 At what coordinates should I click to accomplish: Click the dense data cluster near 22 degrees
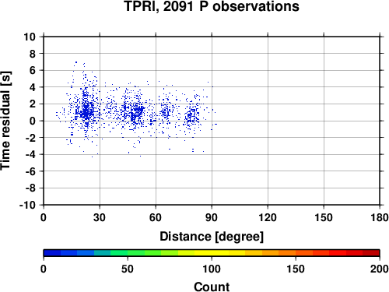click(x=86, y=111)
